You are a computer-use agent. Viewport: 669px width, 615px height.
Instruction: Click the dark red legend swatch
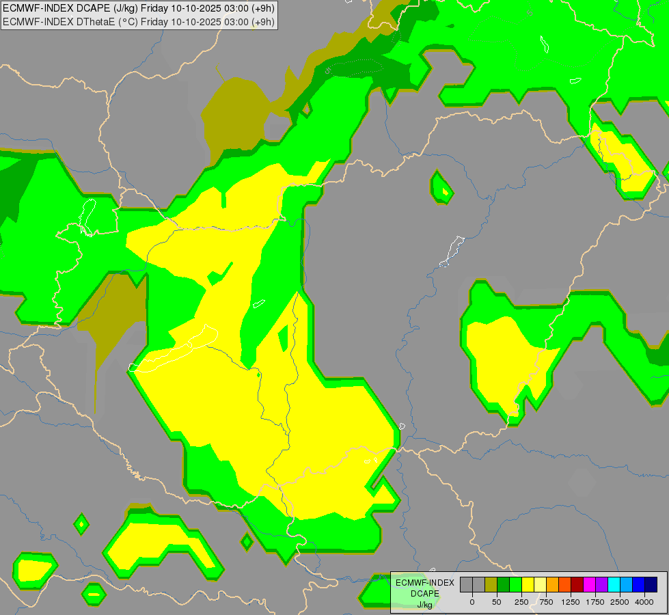click(577, 584)
